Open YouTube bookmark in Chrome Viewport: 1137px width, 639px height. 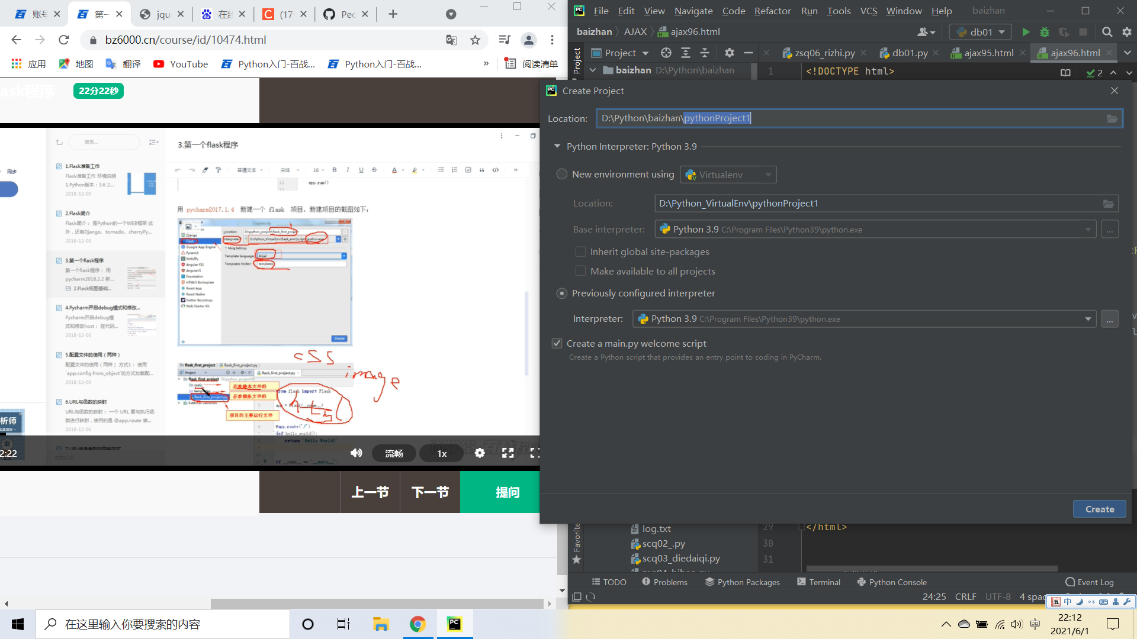tap(181, 64)
